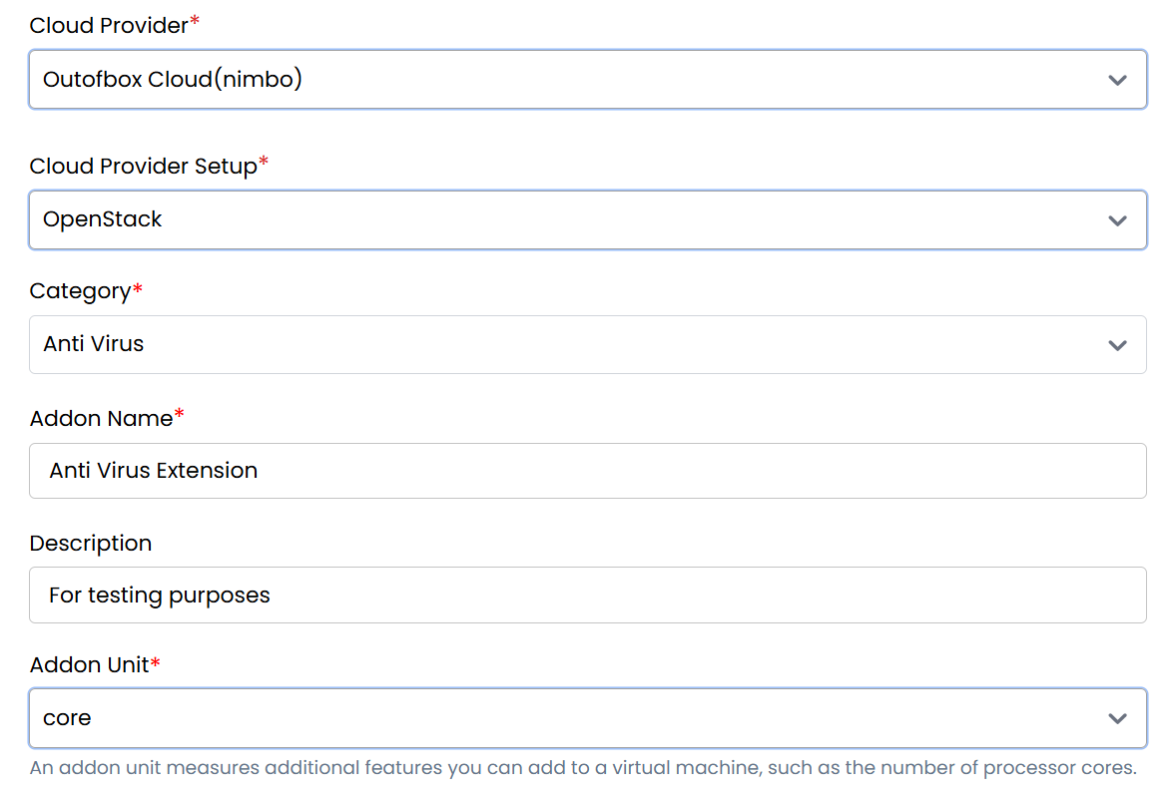This screenshot has height=798, width=1172.
Task: Focus the Anti Virus Extension name field
Action: pyautogui.click(x=587, y=471)
